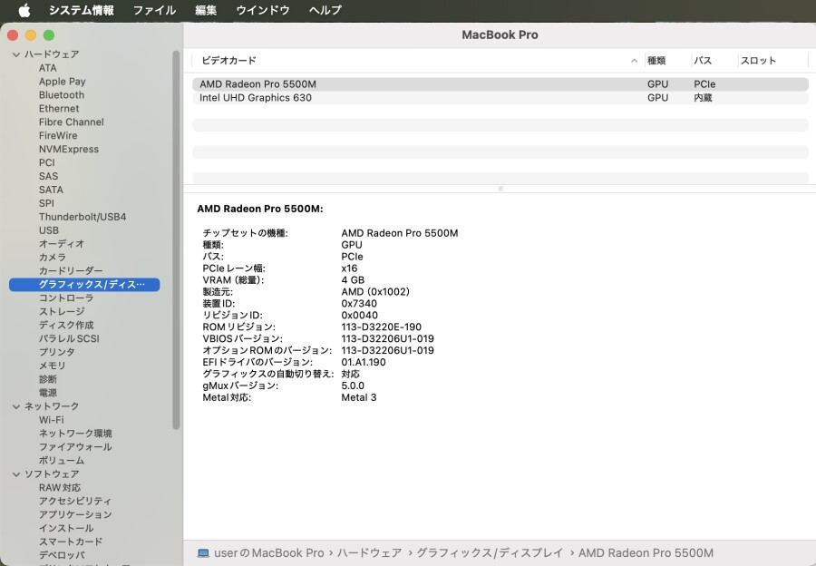Screen dimensions: 816x566
Task: Collapse the ハードウェア section
Action: click(16, 54)
